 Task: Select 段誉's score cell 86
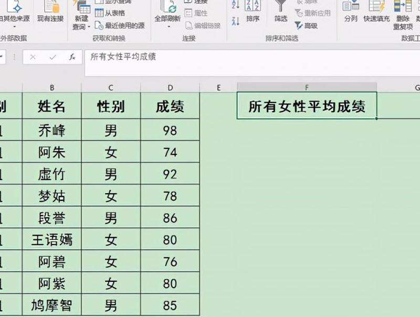pos(170,218)
